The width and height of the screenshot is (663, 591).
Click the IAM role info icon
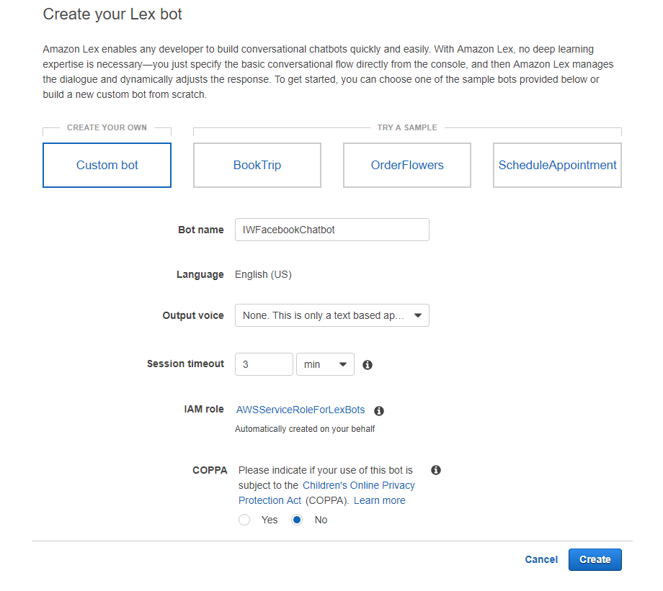[379, 410]
